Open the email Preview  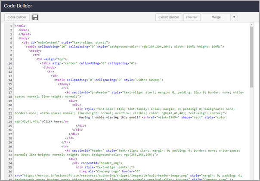point(192,17)
